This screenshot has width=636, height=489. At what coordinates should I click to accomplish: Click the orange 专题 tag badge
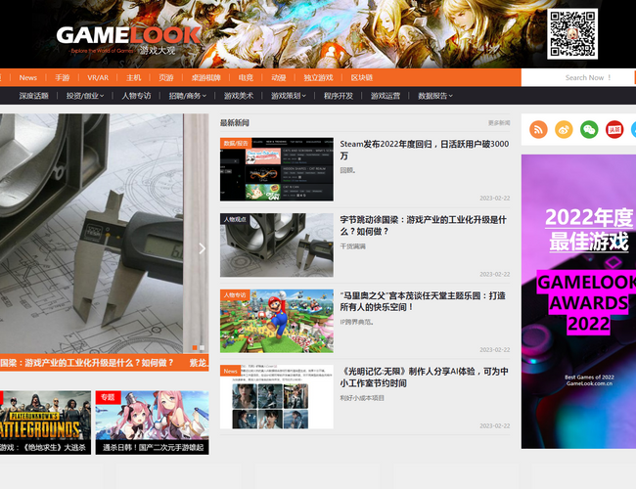pyautogui.click(x=108, y=398)
